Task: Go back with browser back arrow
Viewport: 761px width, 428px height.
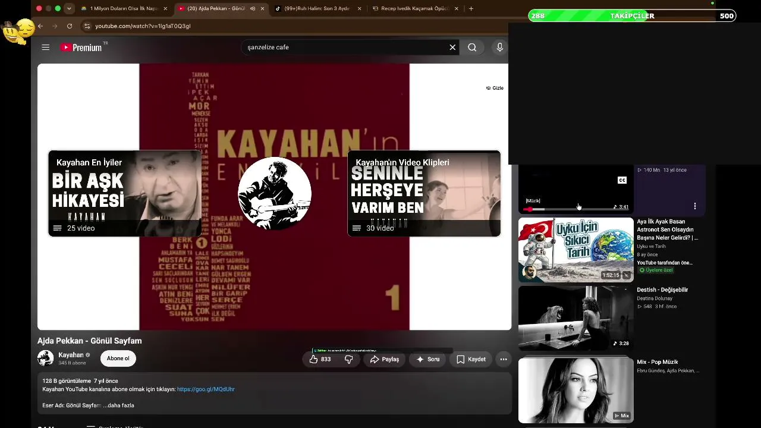Action: (x=40, y=26)
